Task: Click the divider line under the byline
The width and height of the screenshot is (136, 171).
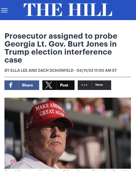Action: point(68,77)
